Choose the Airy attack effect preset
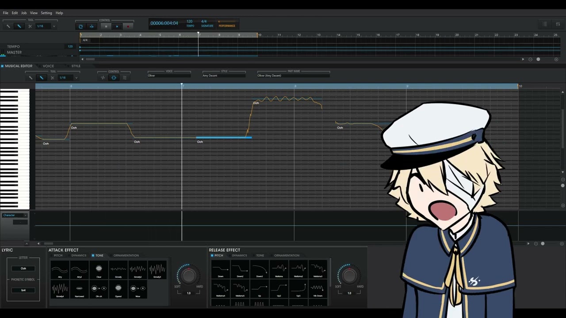Screen dimensions: 566x318 pos(60,270)
